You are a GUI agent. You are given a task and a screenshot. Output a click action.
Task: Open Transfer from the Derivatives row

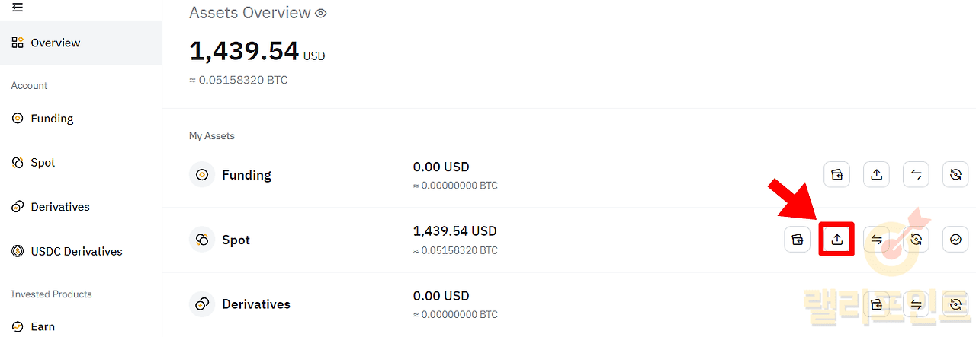916,304
